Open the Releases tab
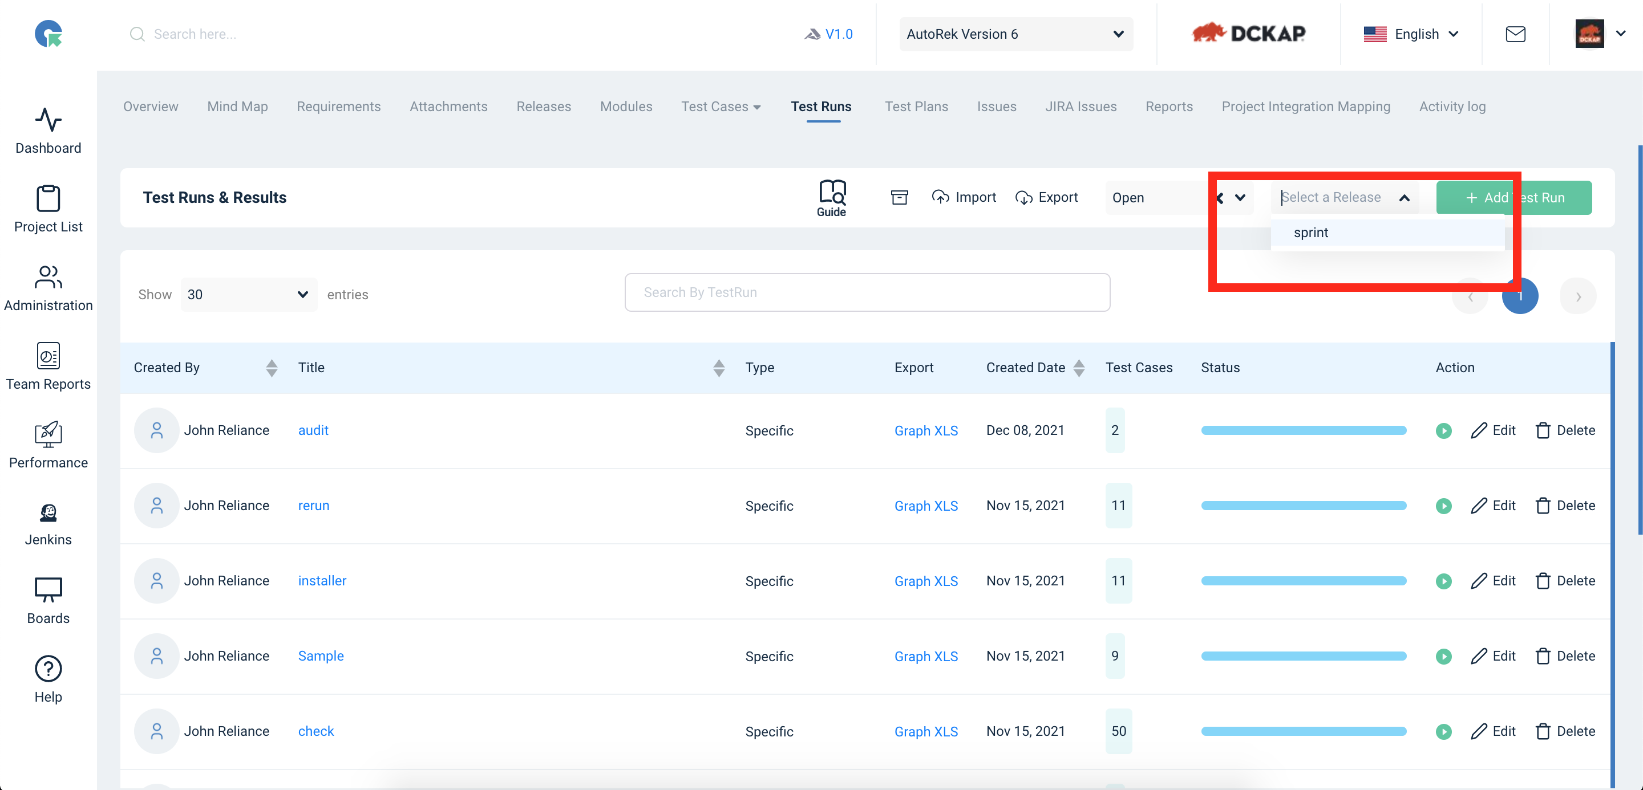1643x790 pixels. (x=544, y=107)
